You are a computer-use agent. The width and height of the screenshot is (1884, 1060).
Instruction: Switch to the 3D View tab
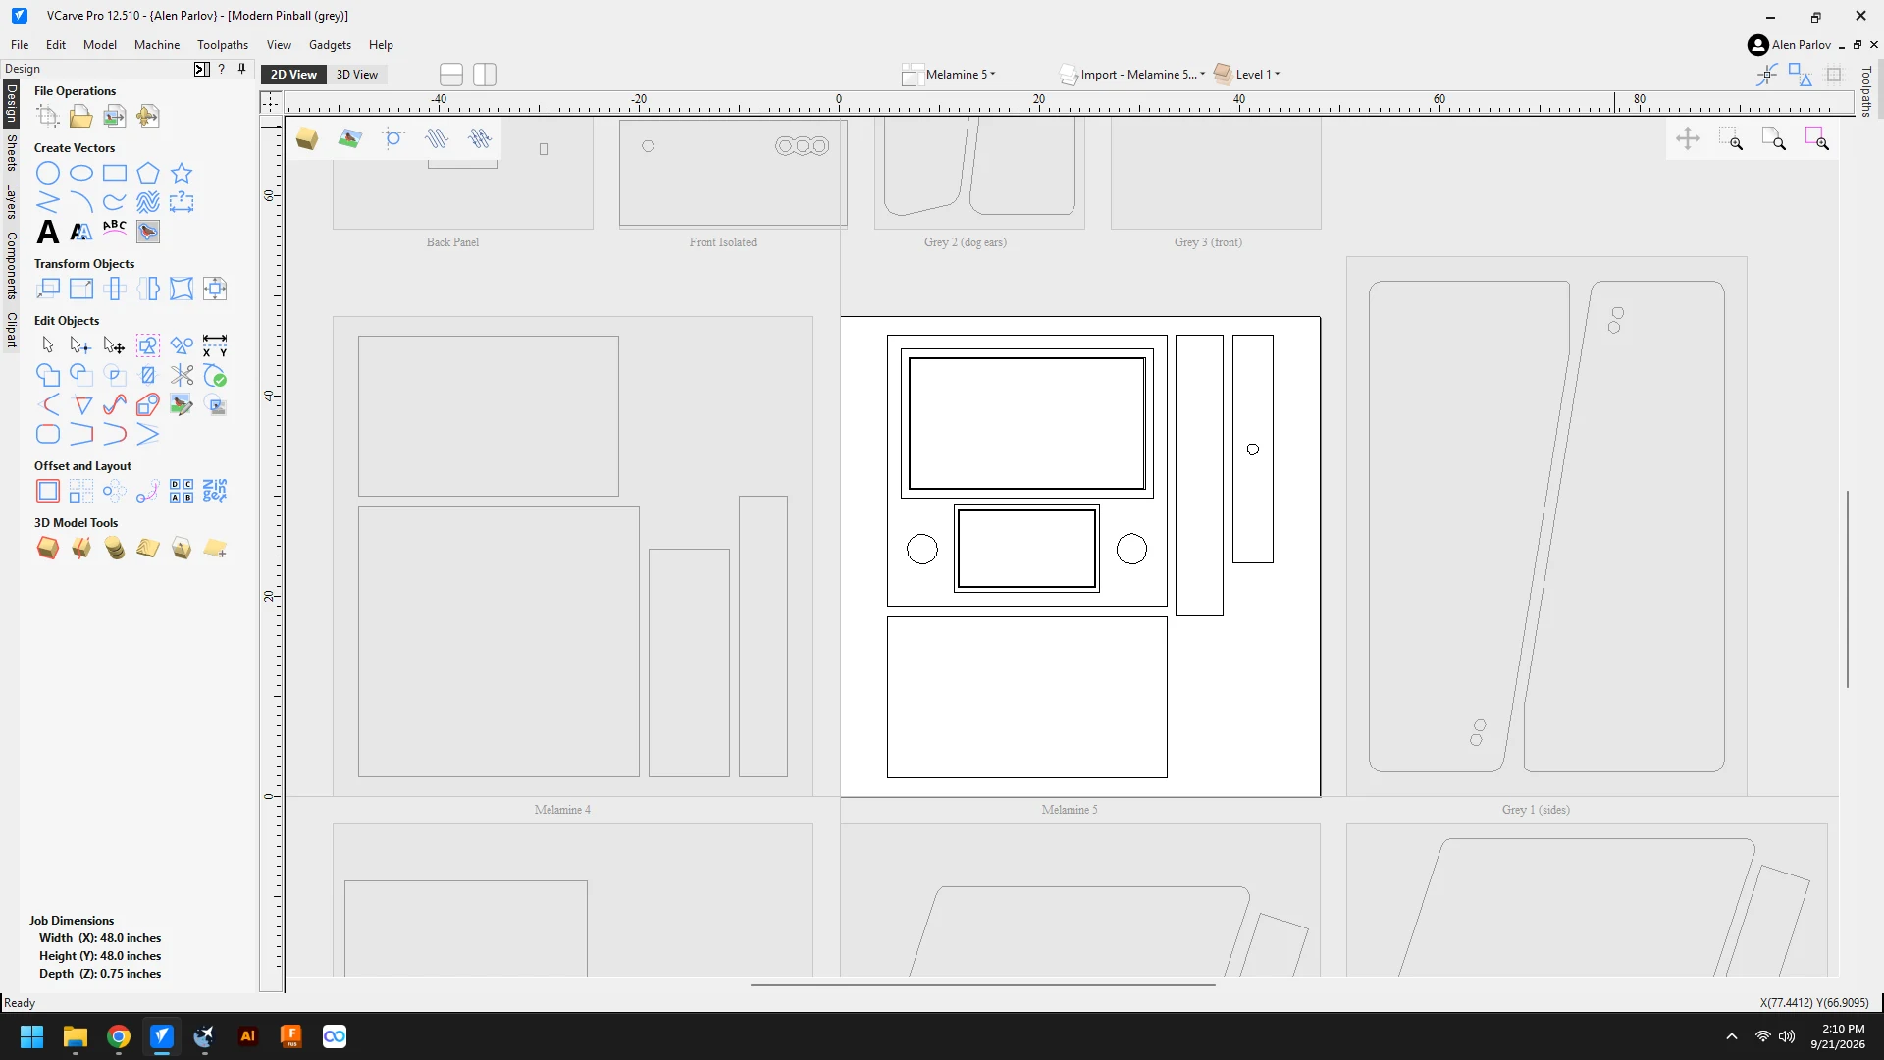tap(357, 75)
